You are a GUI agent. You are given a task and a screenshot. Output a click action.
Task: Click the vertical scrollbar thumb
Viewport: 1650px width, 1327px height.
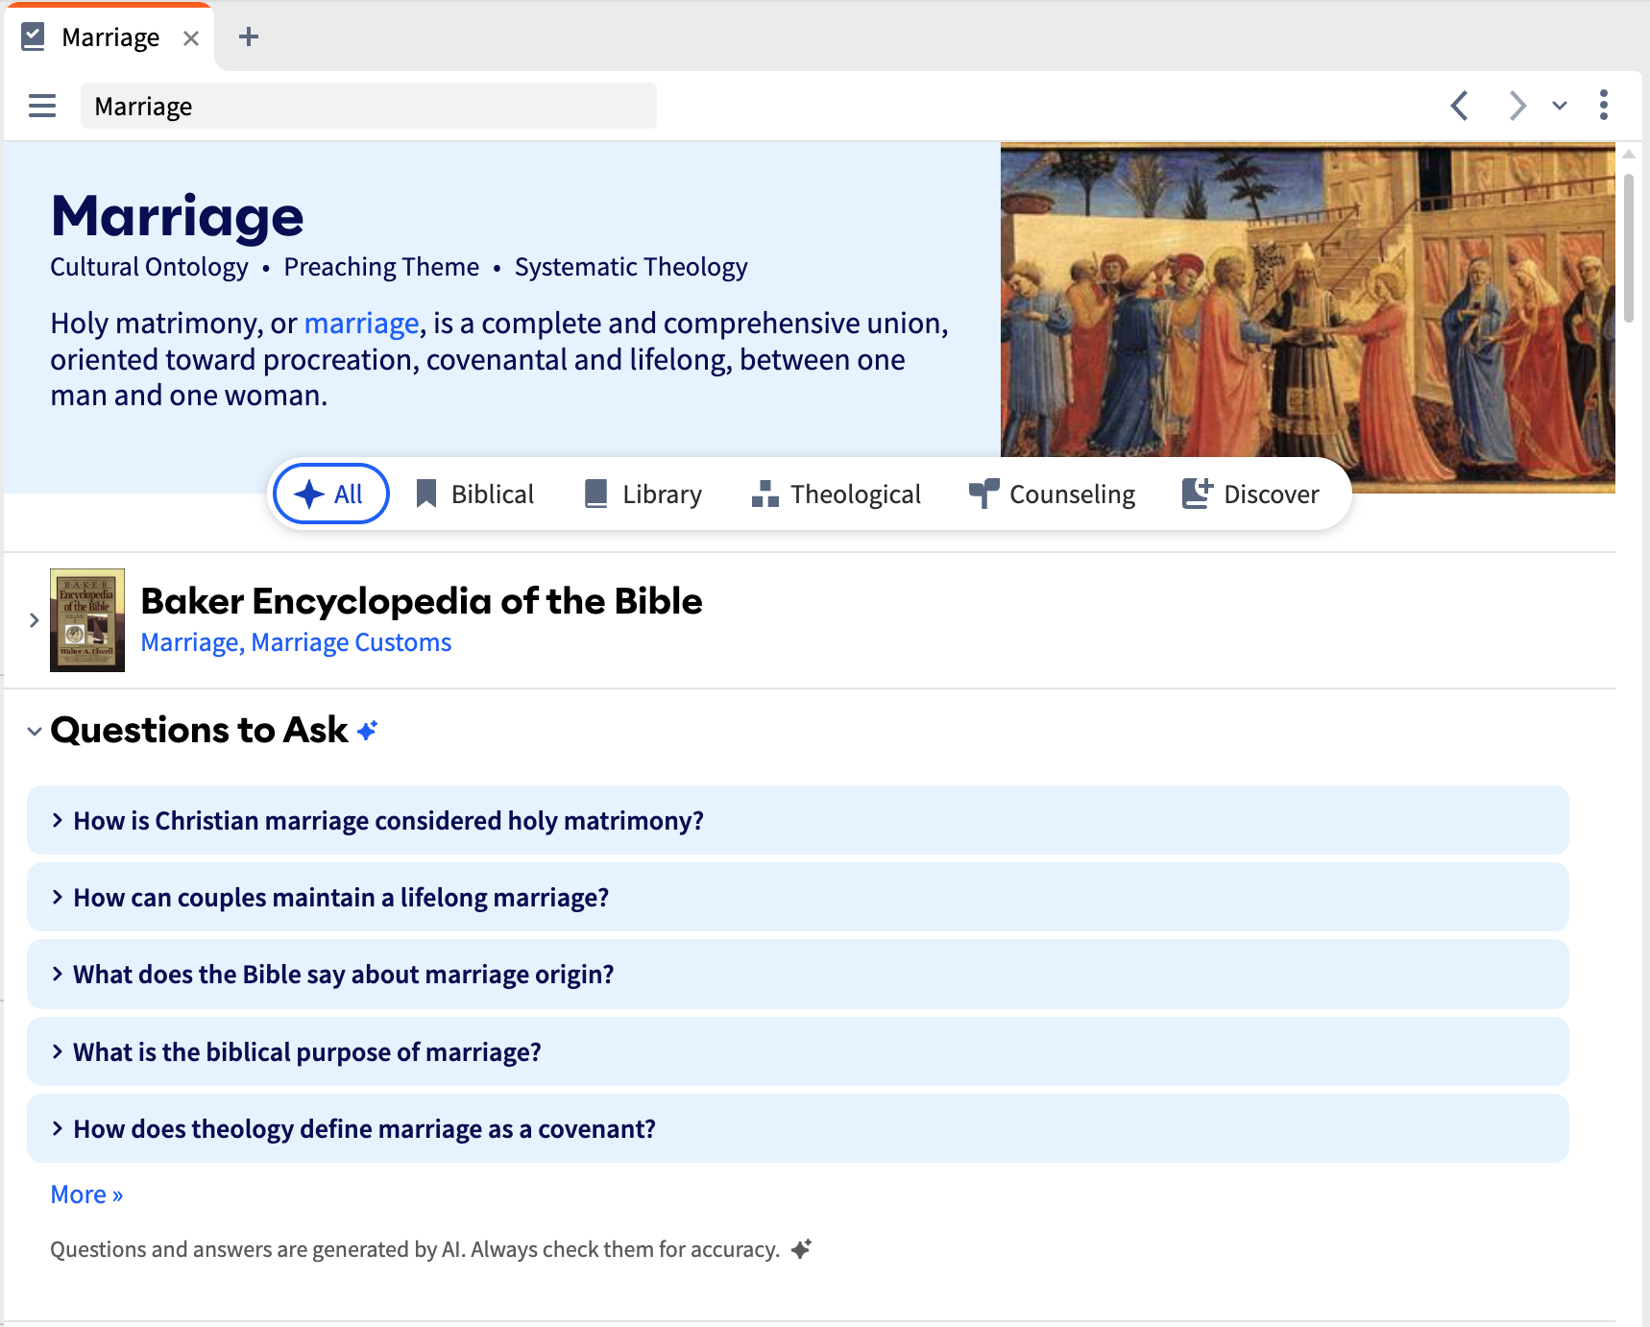1629,248
